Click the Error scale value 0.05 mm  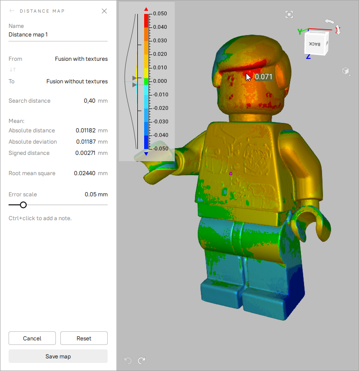(x=96, y=194)
